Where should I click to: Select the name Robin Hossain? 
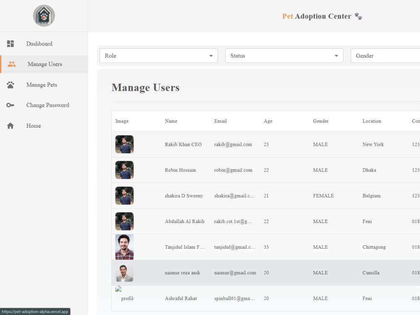pos(180,170)
